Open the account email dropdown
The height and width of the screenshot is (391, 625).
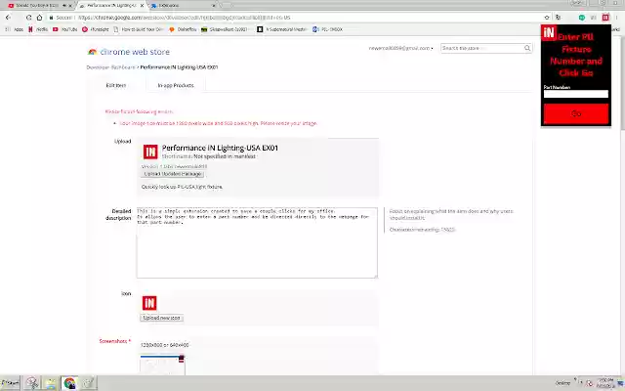point(401,48)
